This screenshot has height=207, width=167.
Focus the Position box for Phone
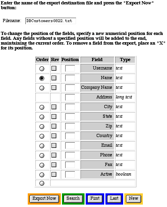pos(70,155)
